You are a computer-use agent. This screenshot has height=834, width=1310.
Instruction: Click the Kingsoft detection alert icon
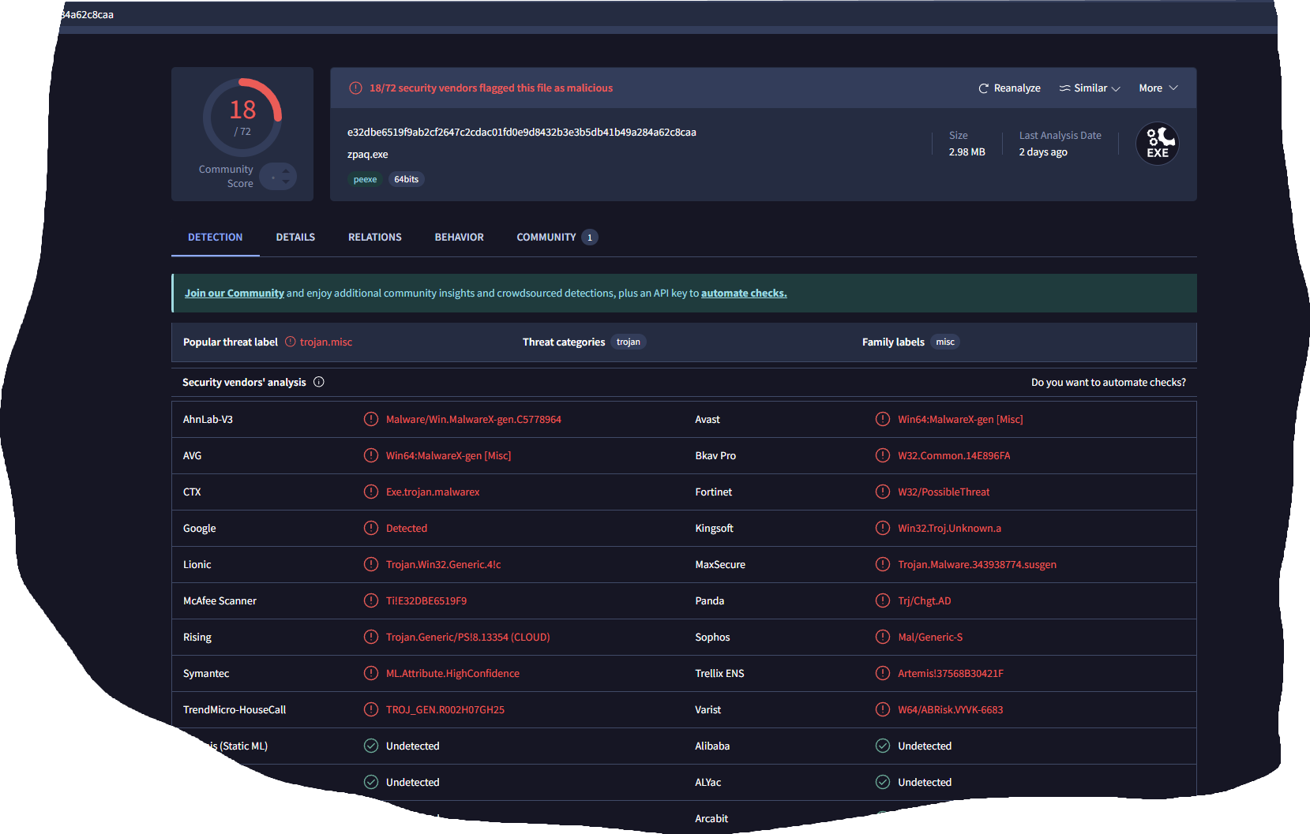coord(883,528)
